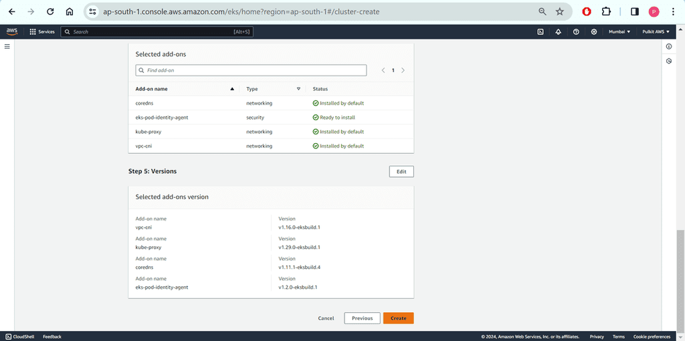Create the EKS cluster

click(x=399, y=318)
